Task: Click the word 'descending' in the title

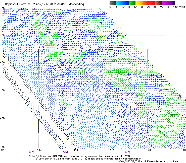Action: pyautogui.click(x=76, y=4)
